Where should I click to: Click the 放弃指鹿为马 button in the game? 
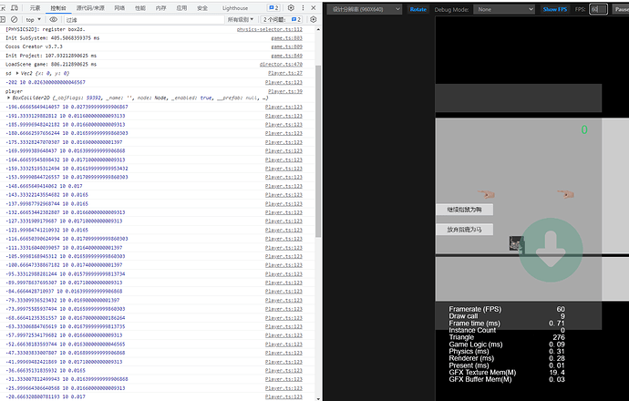(465, 230)
